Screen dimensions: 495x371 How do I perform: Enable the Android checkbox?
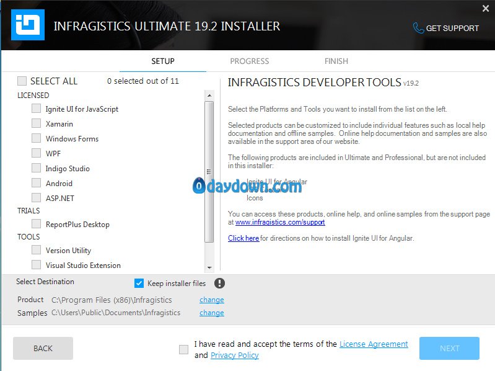point(36,182)
